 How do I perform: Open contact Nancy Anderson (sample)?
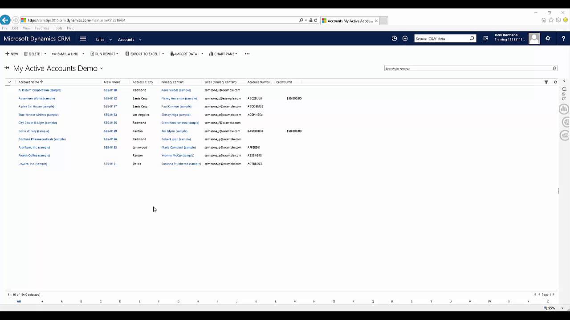click(x=179, y=98)
